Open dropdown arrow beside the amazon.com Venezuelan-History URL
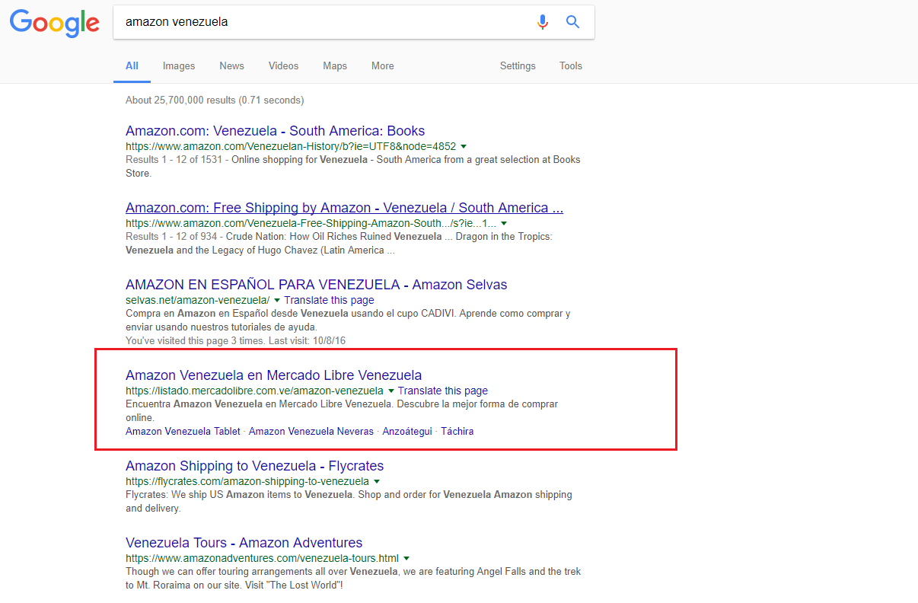 coord(464,146)
